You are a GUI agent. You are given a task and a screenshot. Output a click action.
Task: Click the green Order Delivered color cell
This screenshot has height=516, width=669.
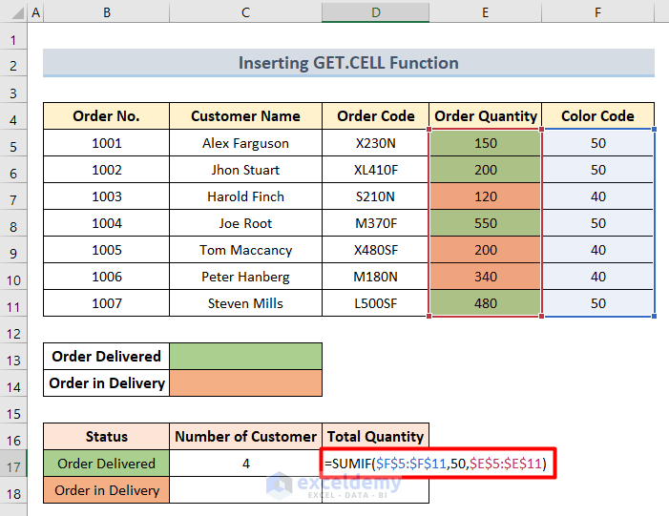point(245,357)
